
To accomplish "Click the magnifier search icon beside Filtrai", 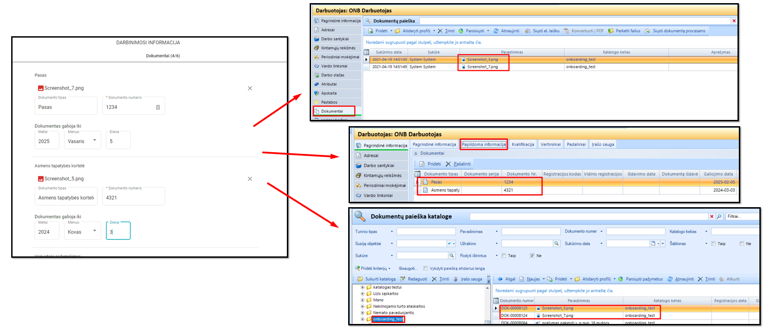I will (719, 217).
